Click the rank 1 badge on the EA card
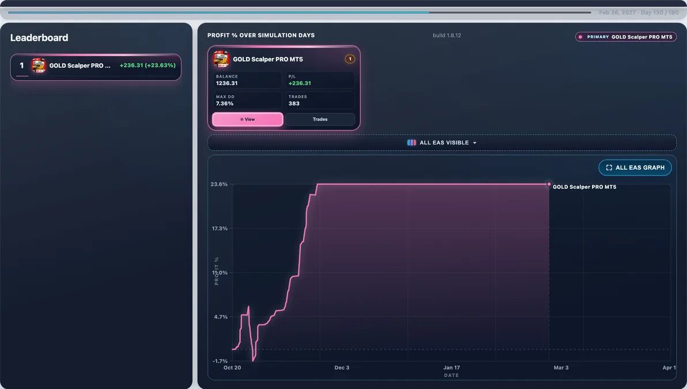 point(350,59)
